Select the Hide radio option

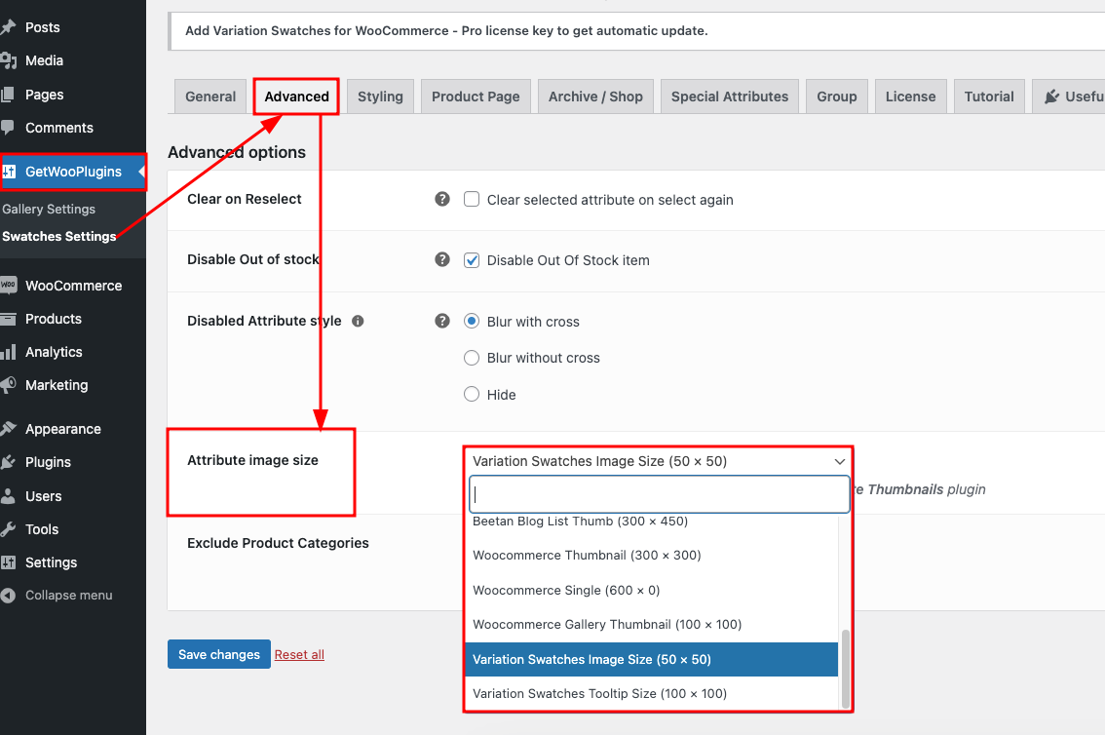[x=472, y=395]
